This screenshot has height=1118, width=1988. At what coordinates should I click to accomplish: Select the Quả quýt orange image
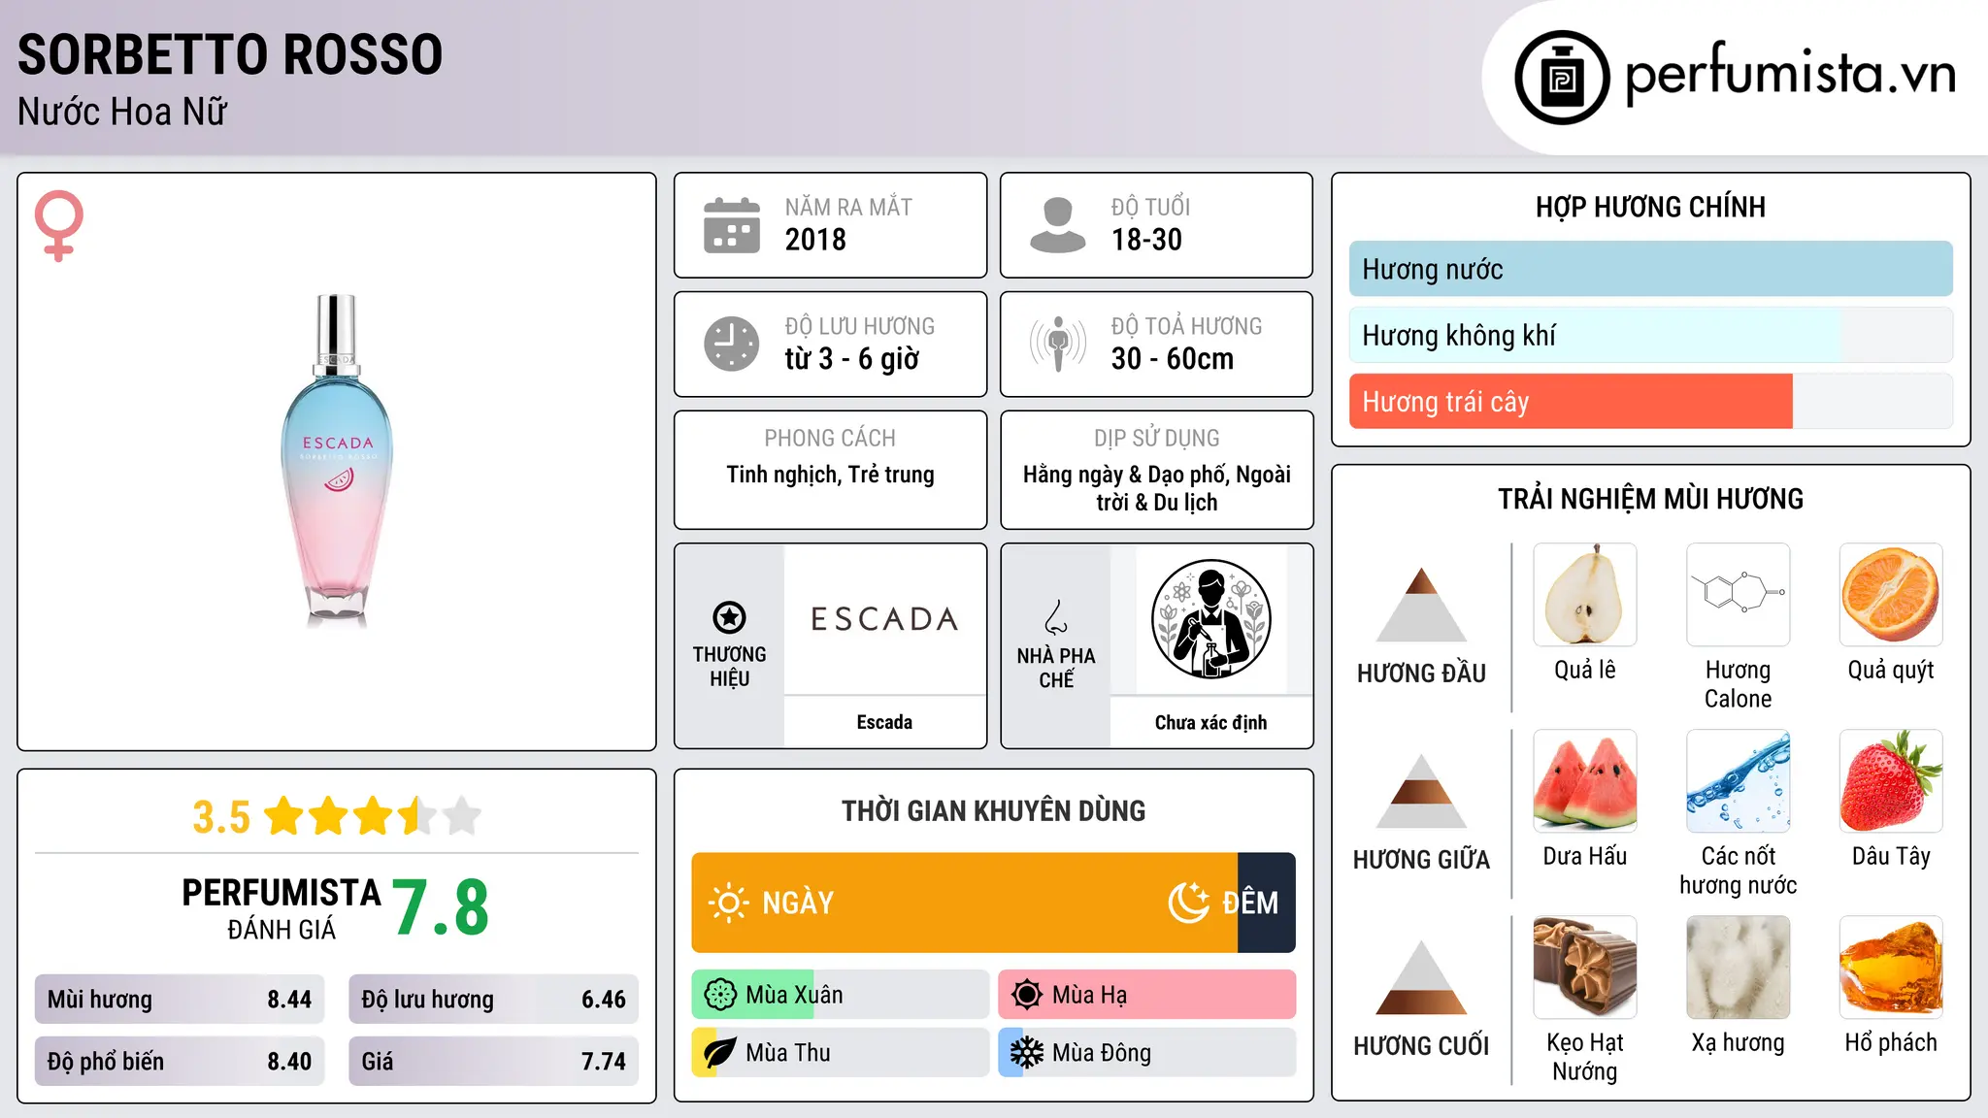[x=1891, y=595]
